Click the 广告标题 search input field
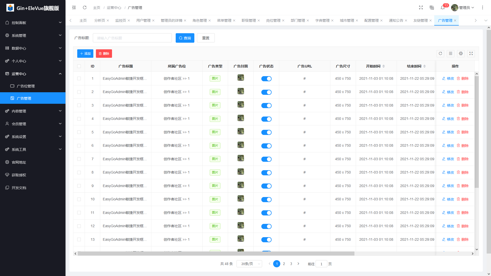 click(x=132, y=38)
